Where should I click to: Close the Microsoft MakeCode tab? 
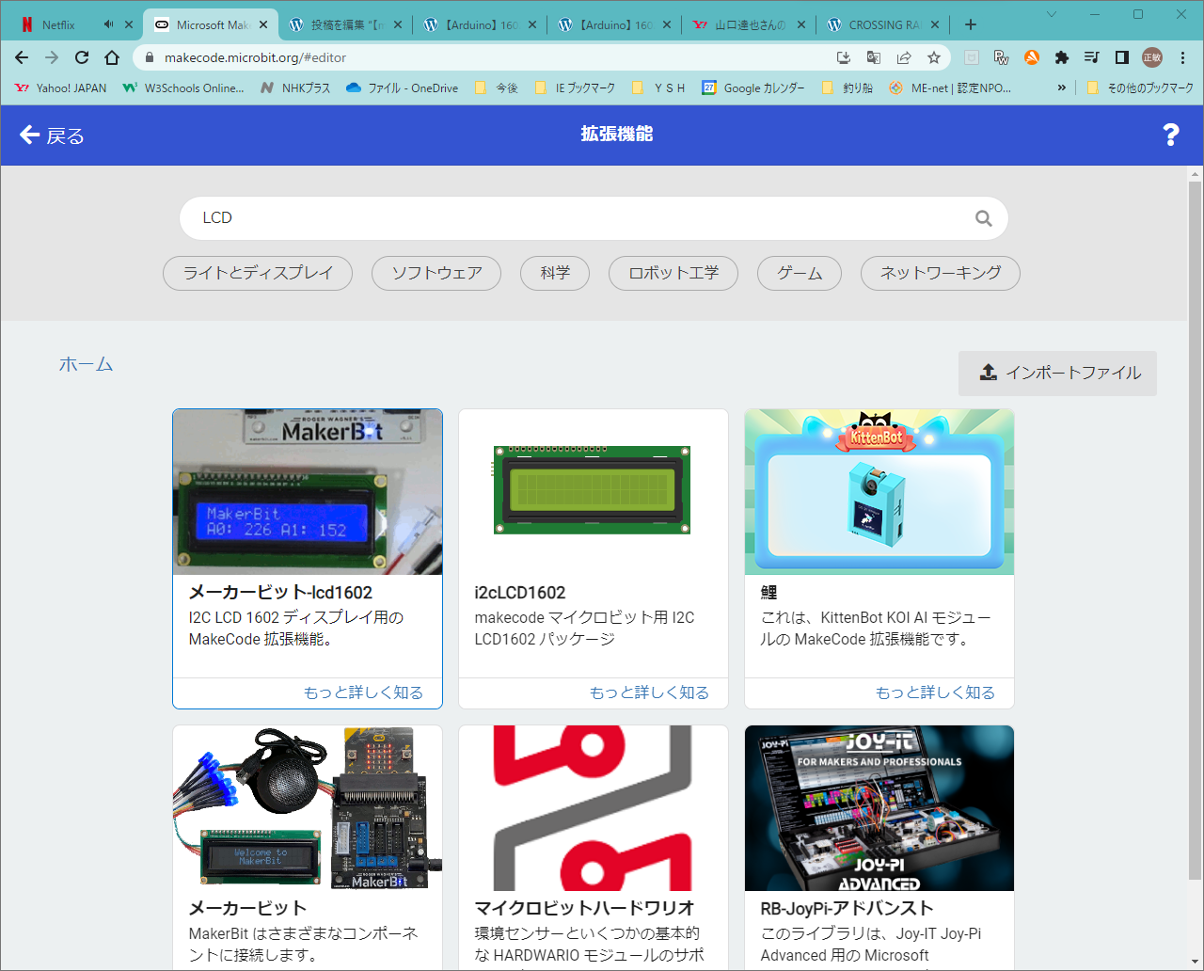pos(263,24)
